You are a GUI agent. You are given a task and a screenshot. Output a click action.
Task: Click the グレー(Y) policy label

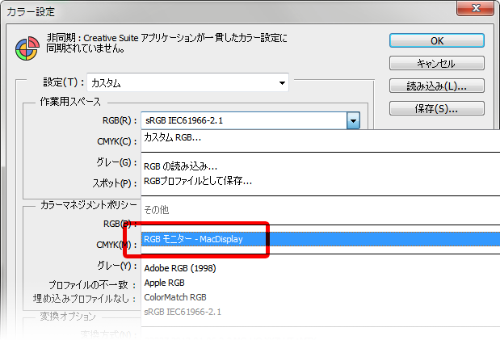117,266
